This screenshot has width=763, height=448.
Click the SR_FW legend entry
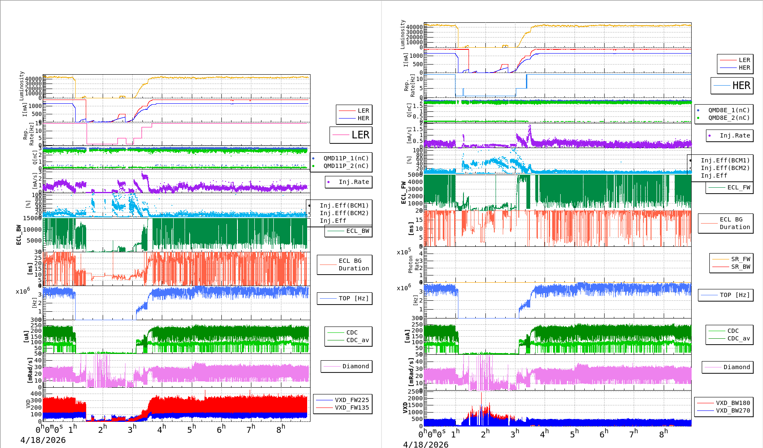pos(731,259)
